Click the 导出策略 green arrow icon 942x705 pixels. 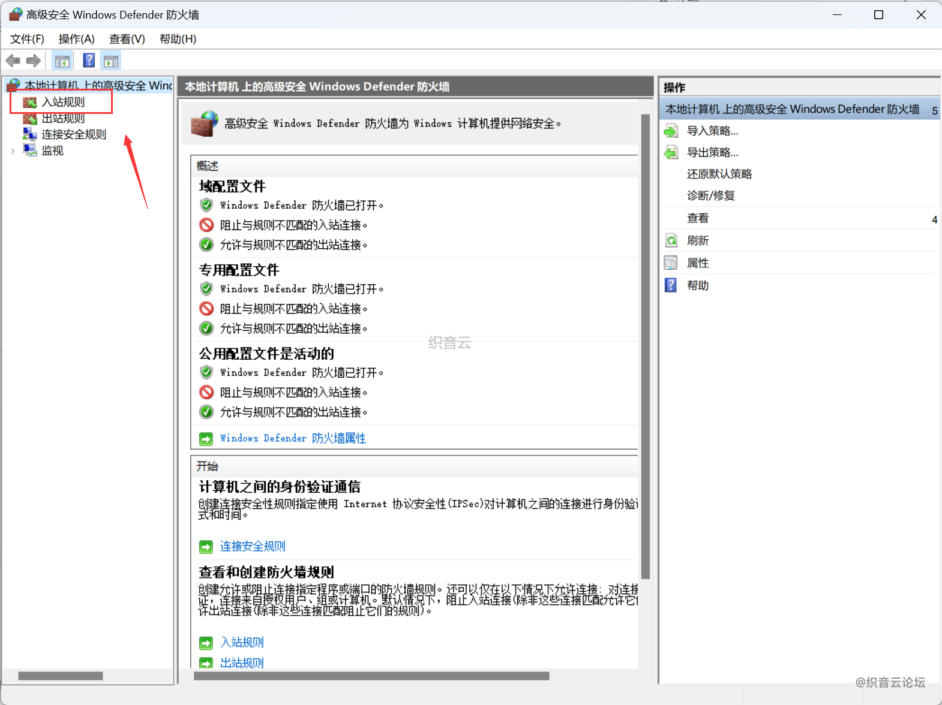click(671, 152)
